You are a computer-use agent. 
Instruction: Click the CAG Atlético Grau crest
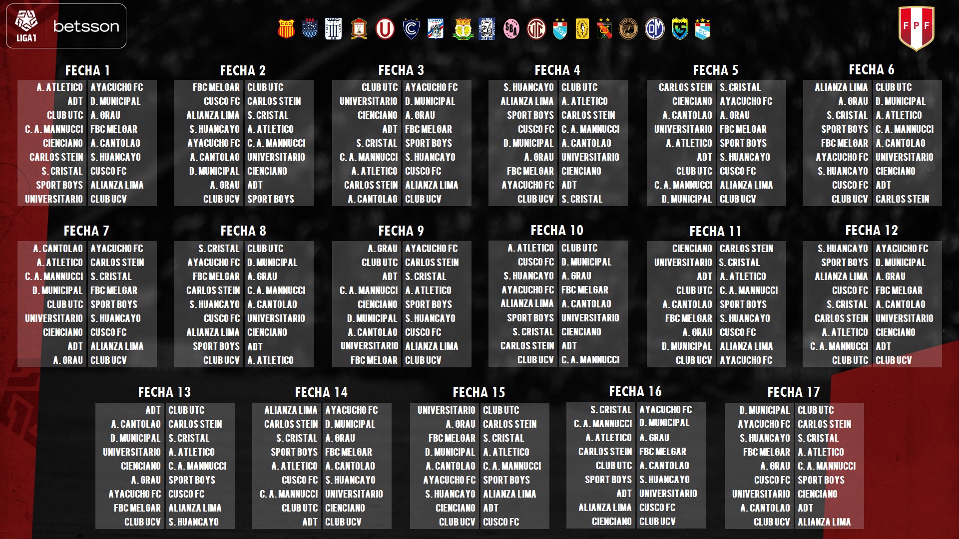click(286, 29)
